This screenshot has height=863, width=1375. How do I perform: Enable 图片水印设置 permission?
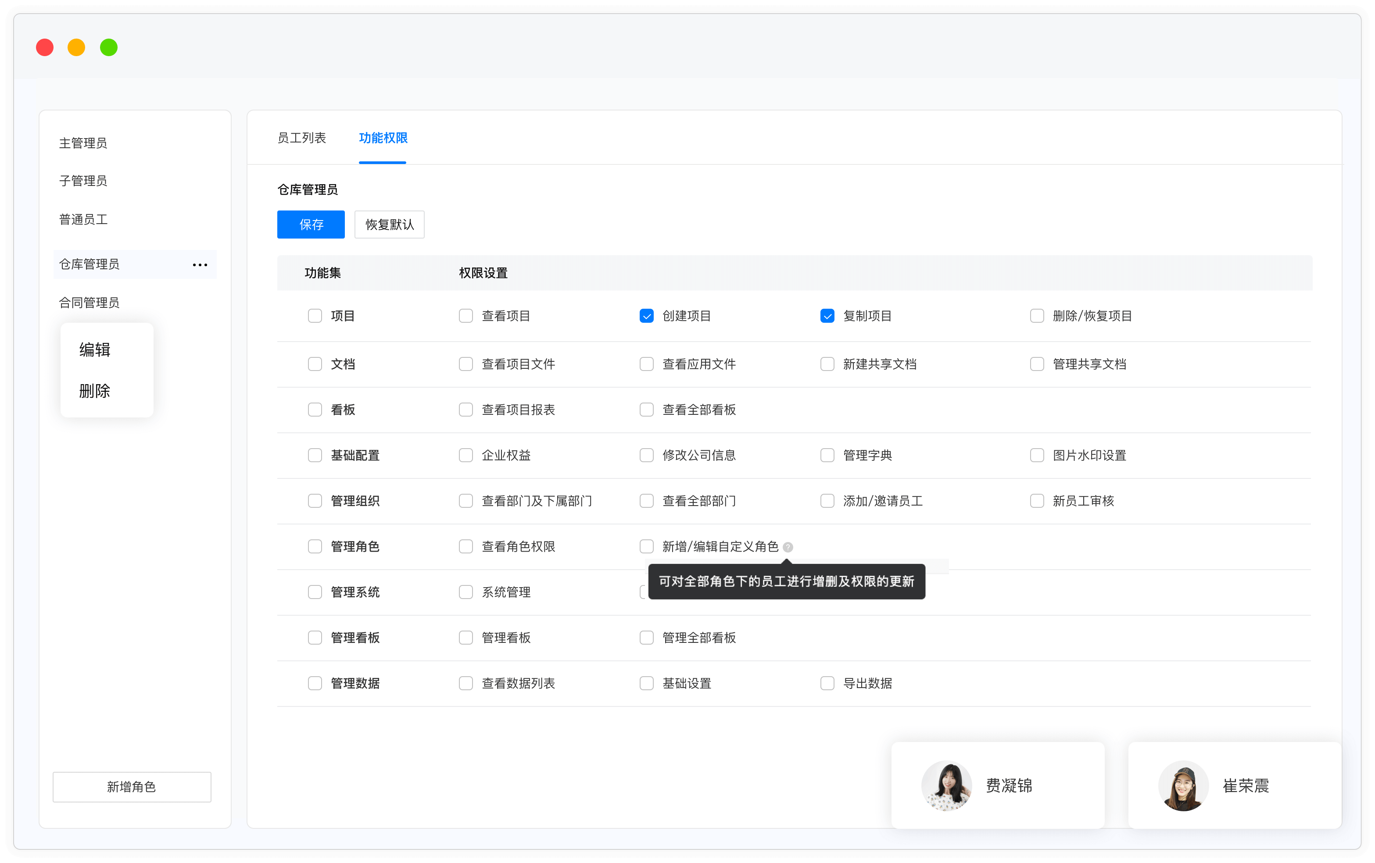(x=1037, y=455)
